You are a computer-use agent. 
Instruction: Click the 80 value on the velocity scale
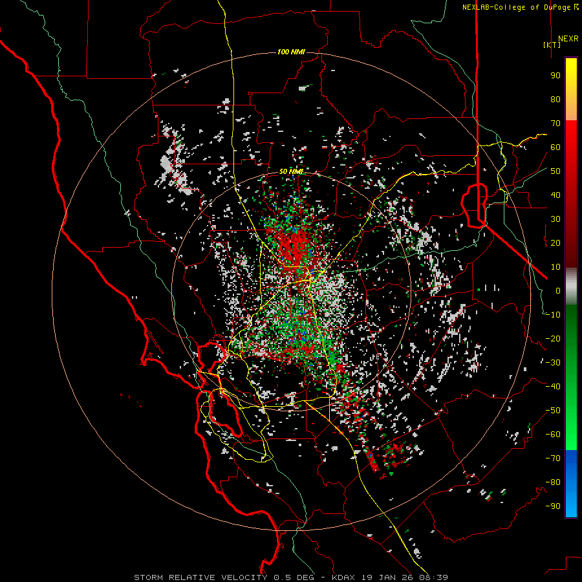[555, 99]
